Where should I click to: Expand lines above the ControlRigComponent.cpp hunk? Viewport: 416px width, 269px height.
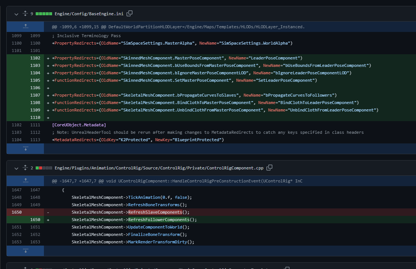(25, 181)
